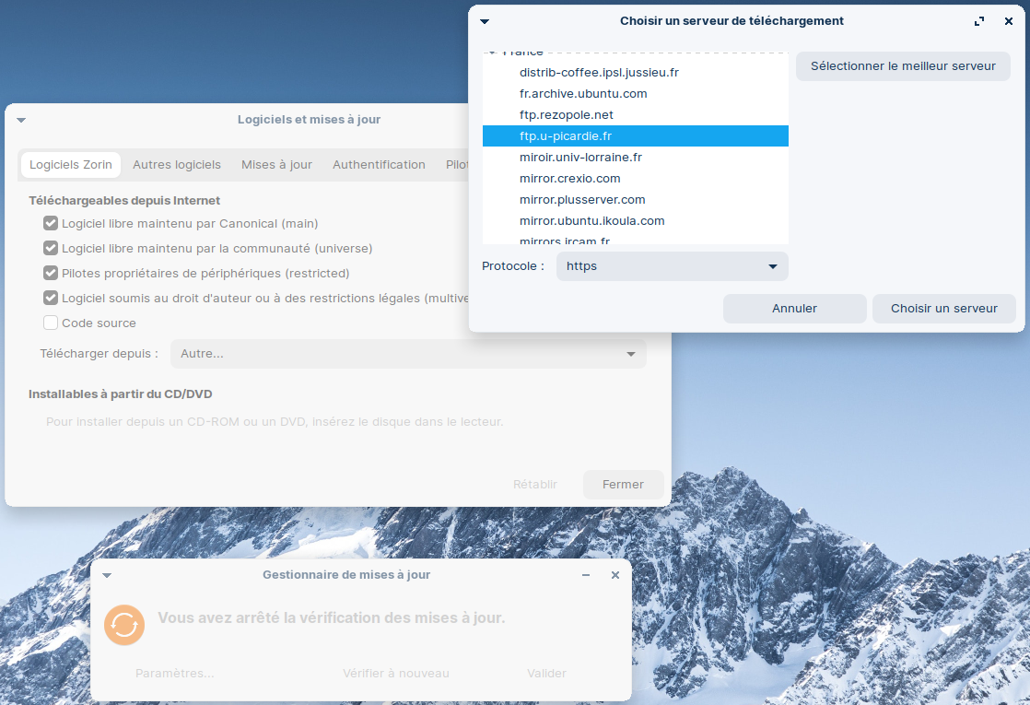Click the orange update refresh icon
1030x705 pixels.
124,624
